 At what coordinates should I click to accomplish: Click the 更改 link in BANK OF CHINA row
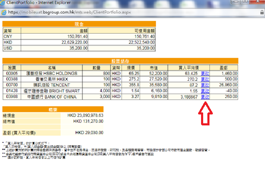(x=205, y=97)
